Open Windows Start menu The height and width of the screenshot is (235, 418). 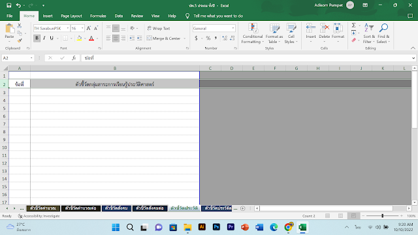(116, 227)
